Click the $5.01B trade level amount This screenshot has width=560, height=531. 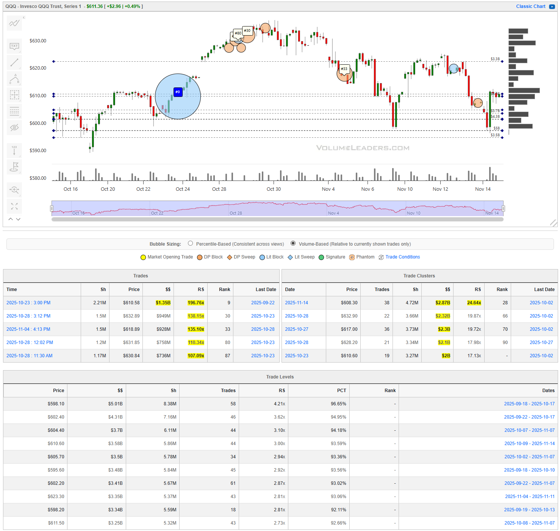[115, 404]
